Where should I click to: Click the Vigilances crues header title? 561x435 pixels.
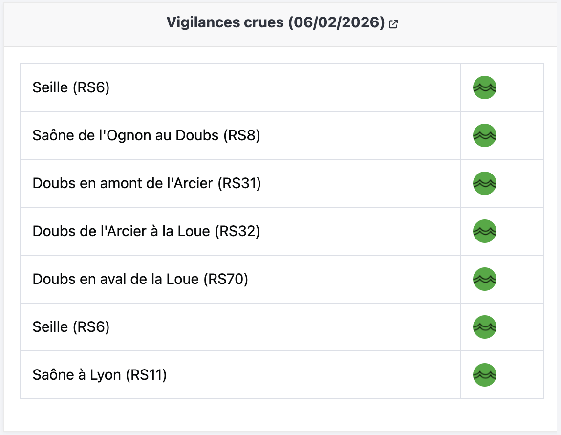pos(225,23)
